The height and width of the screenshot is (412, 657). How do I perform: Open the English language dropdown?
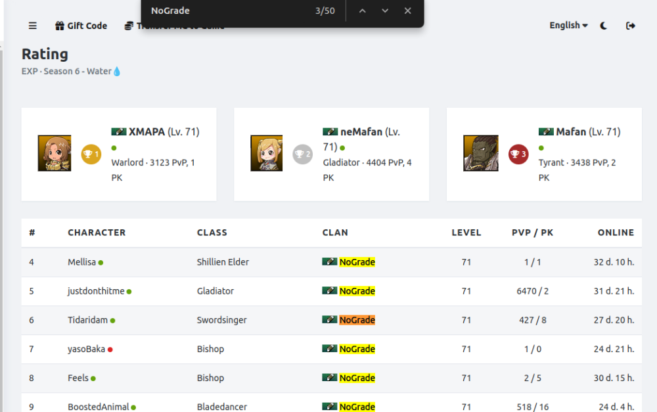568,26
